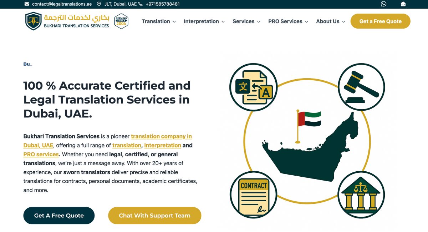Expand the Translation dropdown arrow
The image size is (428, 232).
tap(174, 22)
